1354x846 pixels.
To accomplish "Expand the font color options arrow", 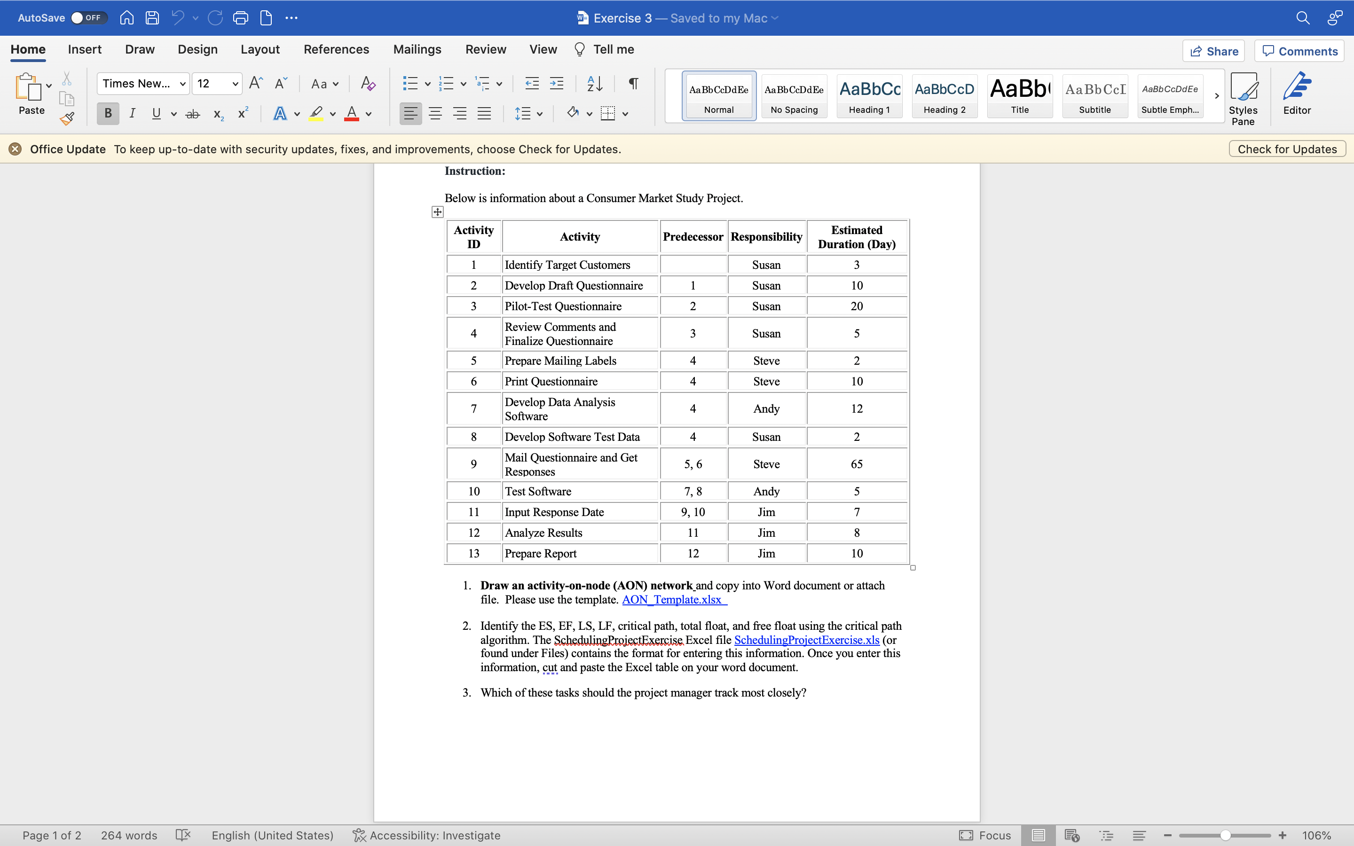I will click(368, 114).
